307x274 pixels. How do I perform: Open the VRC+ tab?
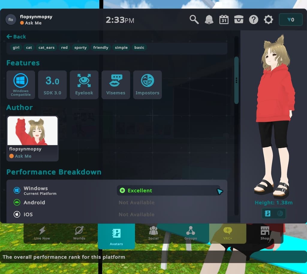[228, 233]
